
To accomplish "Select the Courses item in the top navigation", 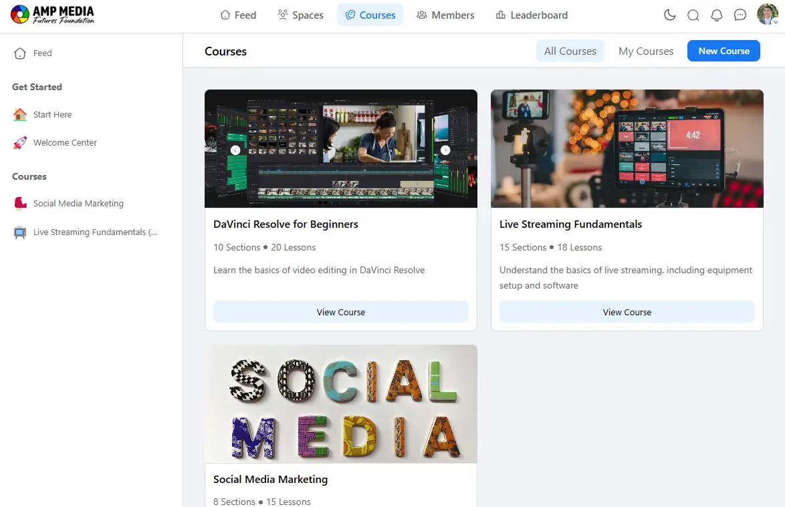I will pos(370,15).
